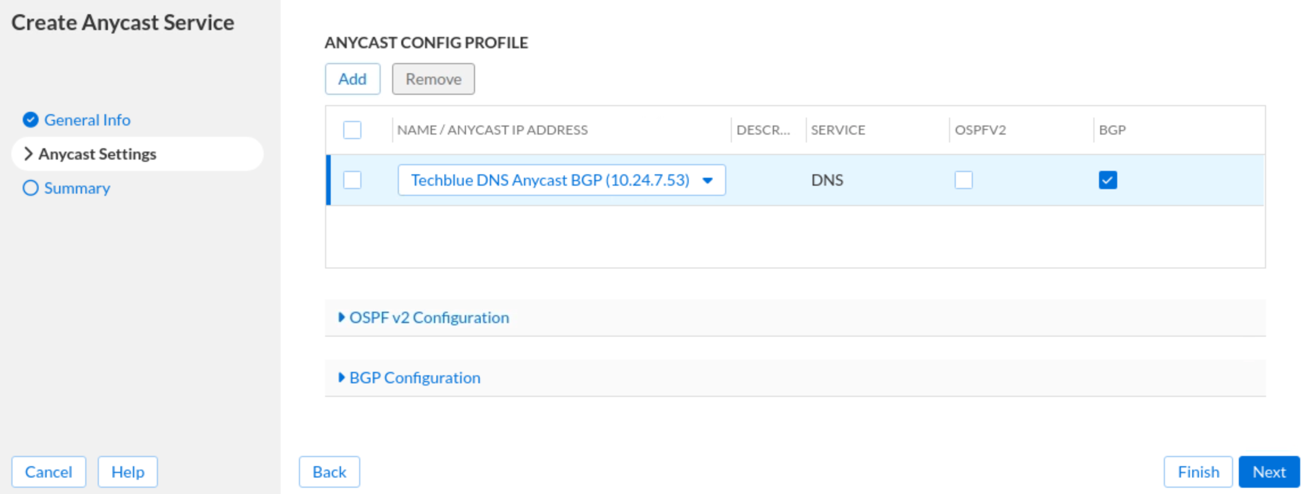
Task: Click the chevron beside Anycast Settings
Action: pos(28,154)
